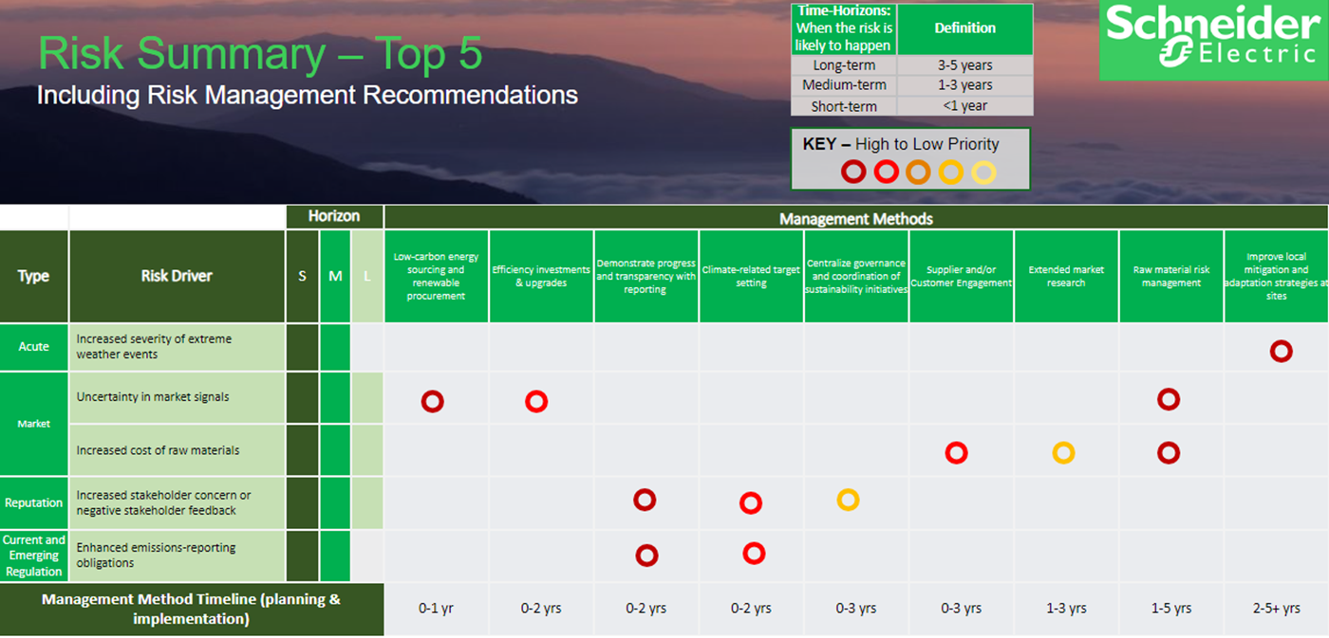Click the Schneider Electric logo
This screenshot has width=1329, height=638.
tap(1213, 40)
